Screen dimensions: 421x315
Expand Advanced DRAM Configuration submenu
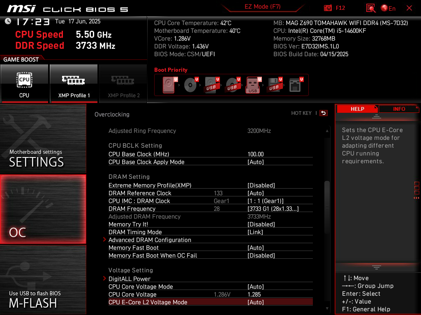point(210,240)
